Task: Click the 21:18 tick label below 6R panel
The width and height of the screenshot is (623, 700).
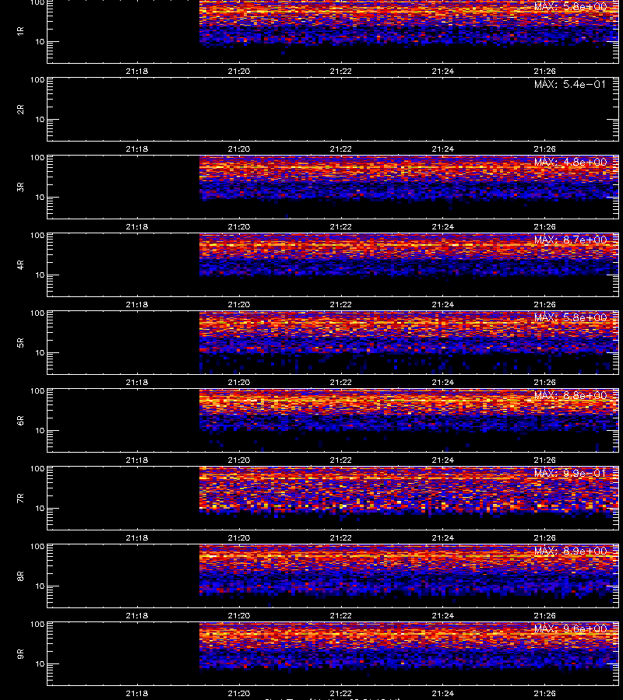Action: (x=137, y=460)
